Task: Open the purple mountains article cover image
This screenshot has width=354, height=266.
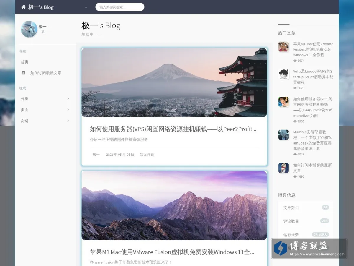Action: pos(174,205)
